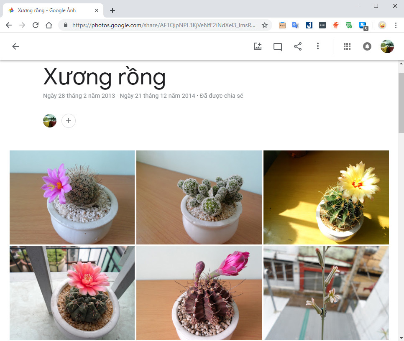Reload the page in browser toolbar
The width and height of the screenshot is (404, 341).
click(36, 25)
